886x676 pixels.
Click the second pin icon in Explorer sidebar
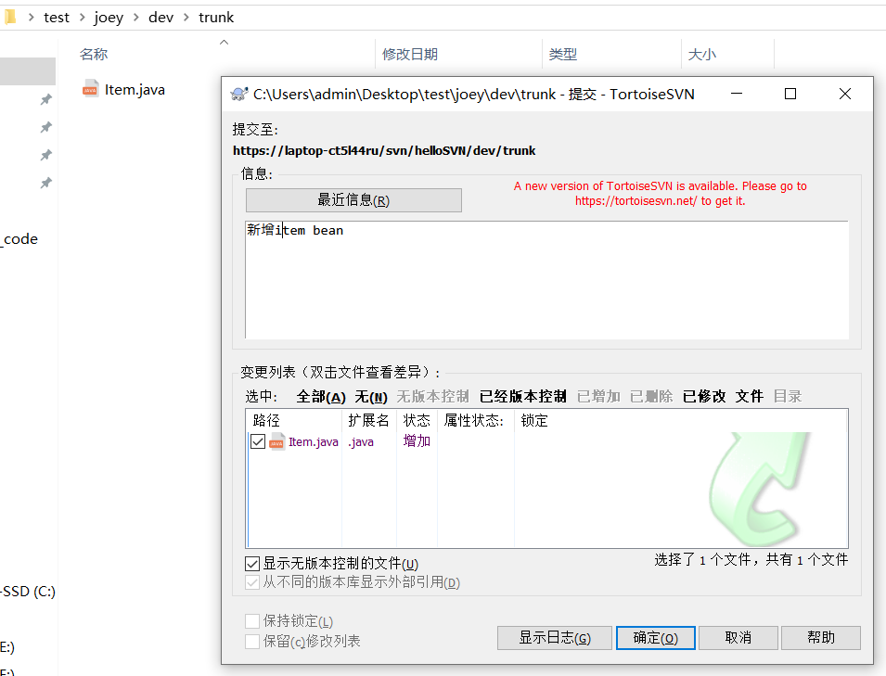(x=45, y=128)
